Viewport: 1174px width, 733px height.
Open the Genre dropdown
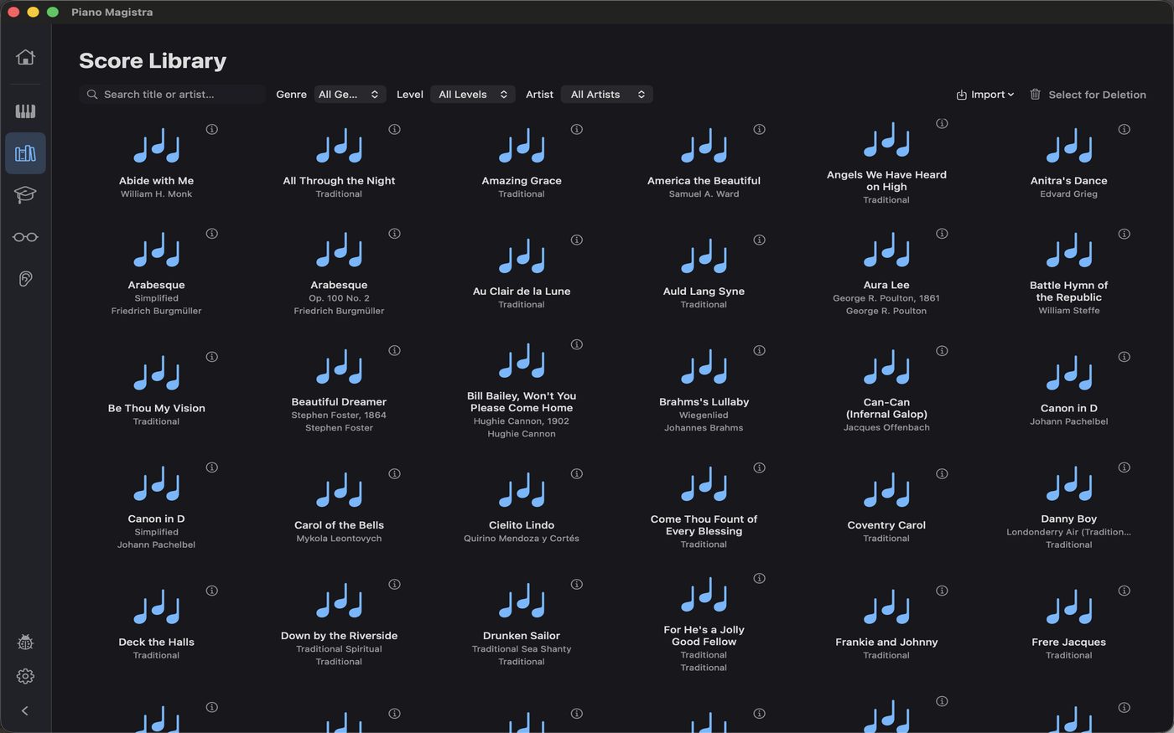tap(350, 95)
